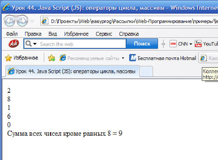Image resolution: width=218 pixels, height=160 pixels.
Task: Click the magnifier icon in Ask search
Action: (28, 44)
